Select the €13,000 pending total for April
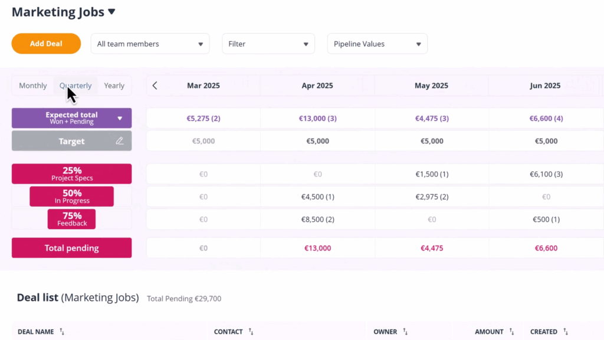 (x=317, y=247)
